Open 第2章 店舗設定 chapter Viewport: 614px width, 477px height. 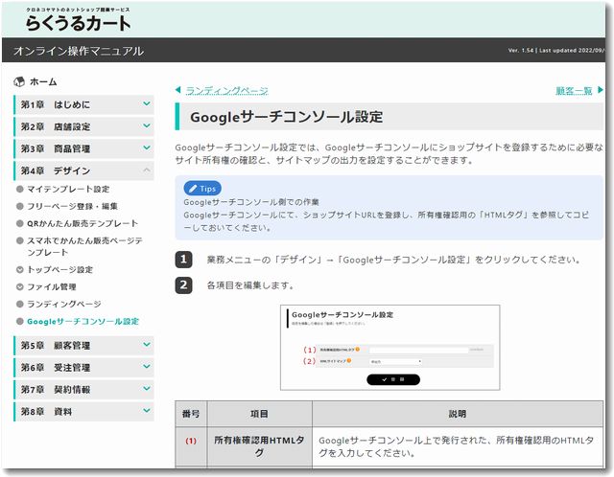[83, 126]
